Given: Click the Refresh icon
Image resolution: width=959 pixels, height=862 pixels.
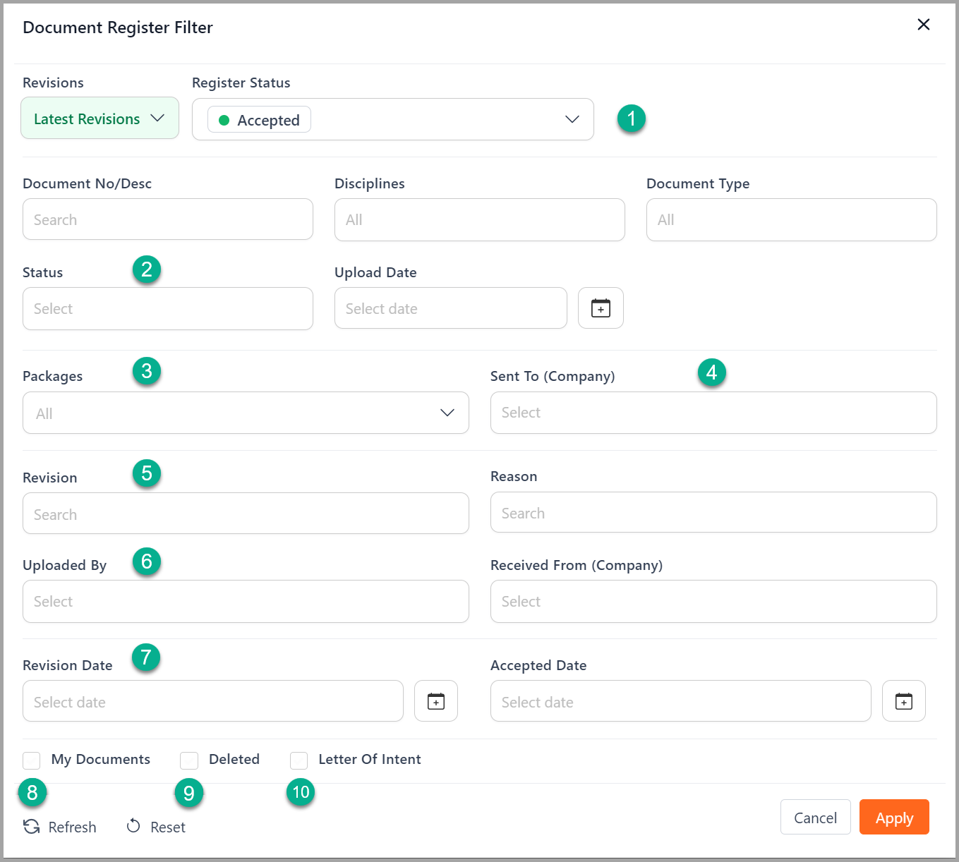Looking at the screenshot, I should tap(31, 826).
